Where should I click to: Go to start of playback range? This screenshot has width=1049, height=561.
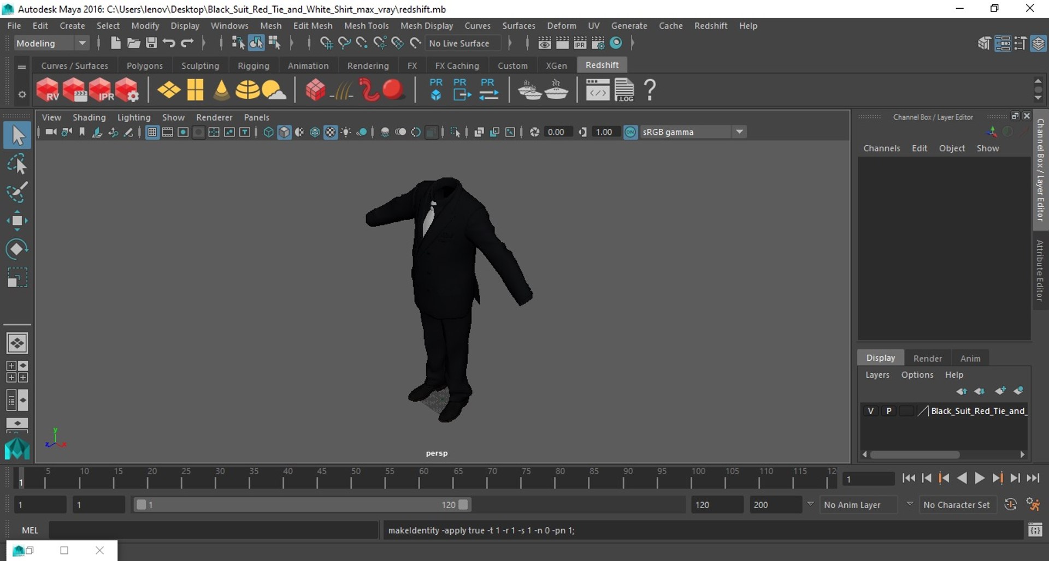(909, 478)
